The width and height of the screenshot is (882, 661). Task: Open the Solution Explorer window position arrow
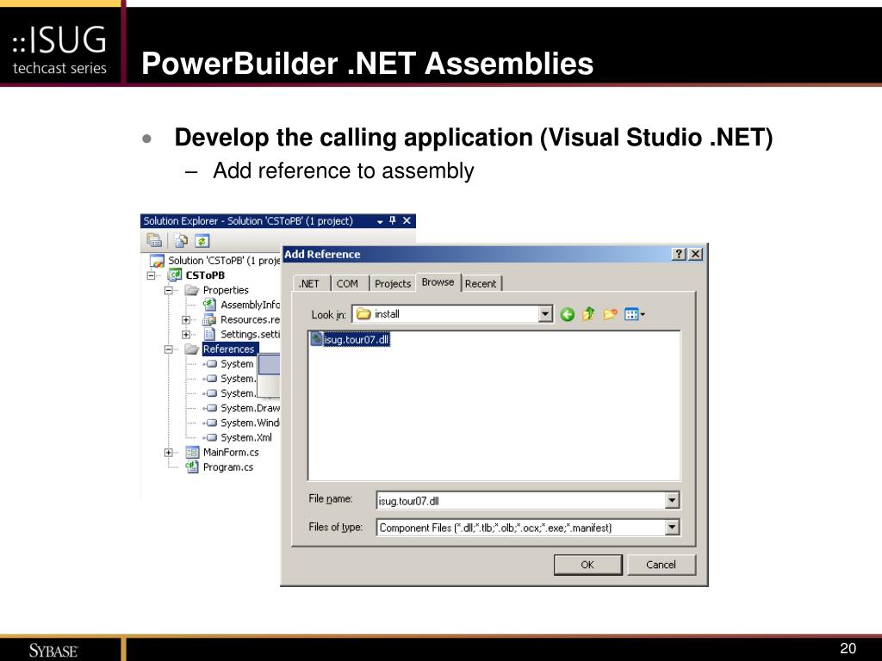(x=380, y=221)
